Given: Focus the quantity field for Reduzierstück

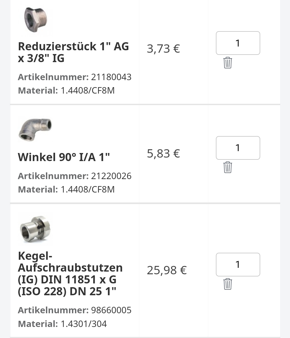Looking at the screenshot, I should pyautogui.click(x=238, y=43).
